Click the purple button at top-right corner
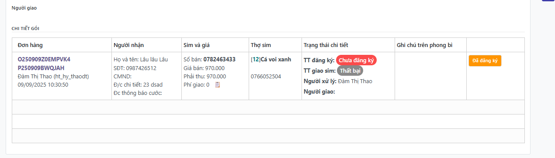555x158 pixels. [x=548, y=1]
